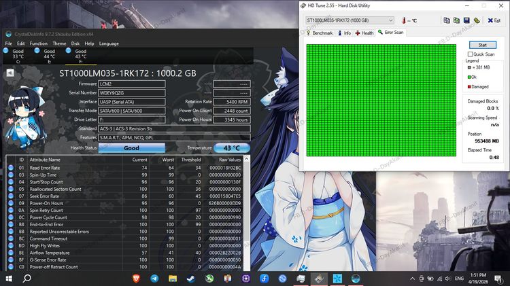
Task: Click the Attribute Name column header
Action: click(x=45, y=160)
